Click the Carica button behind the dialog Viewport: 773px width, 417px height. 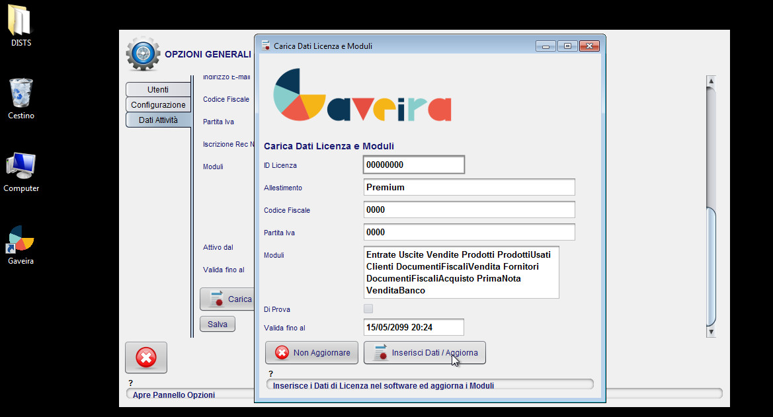click(x=228, y=299)
